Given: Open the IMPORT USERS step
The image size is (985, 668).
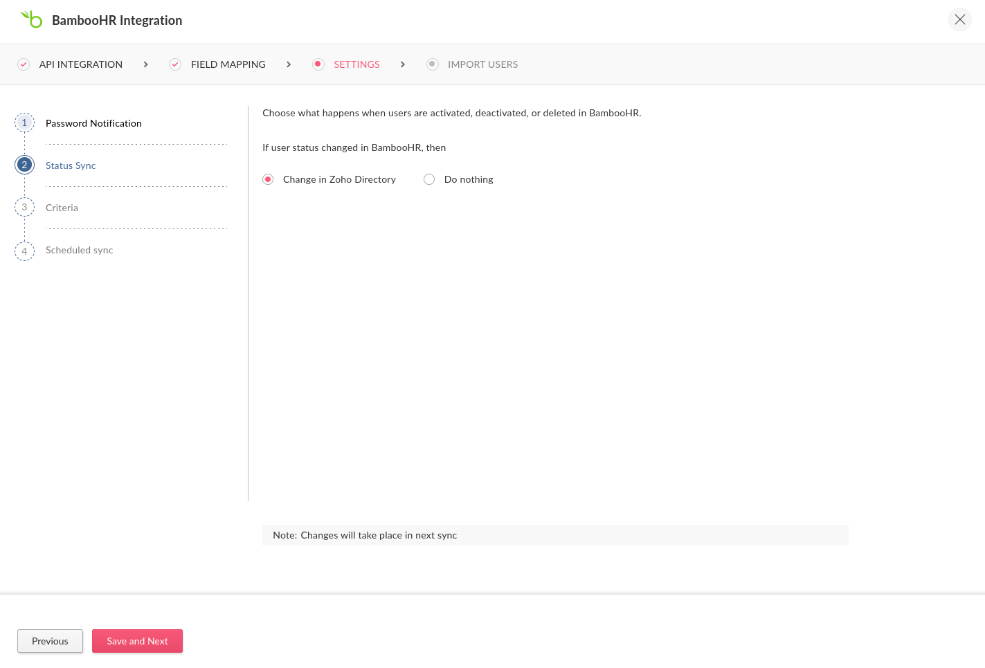Looking at the screenshot, I should [482, 64].
